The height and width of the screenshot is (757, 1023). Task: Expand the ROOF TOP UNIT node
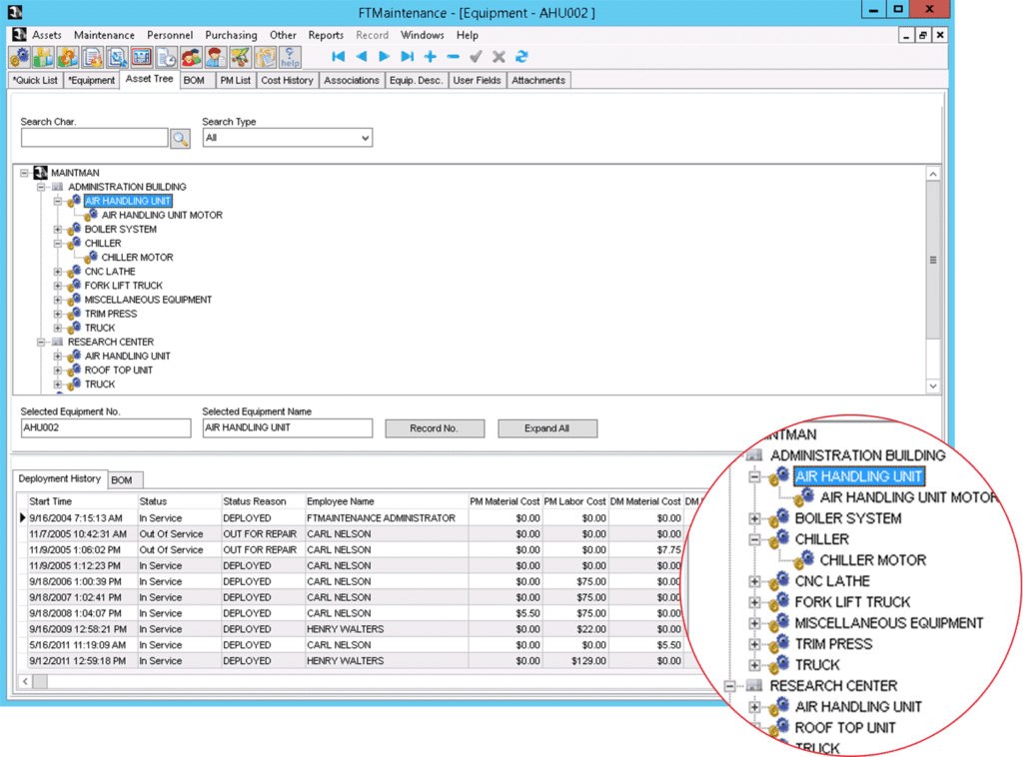[58, 371]
